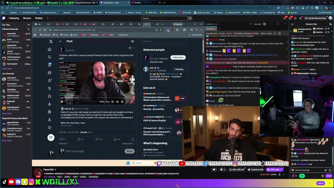The height and width of the screenshot is (188, 334).
Task: Open emote picker in message box
Action: 330,170
